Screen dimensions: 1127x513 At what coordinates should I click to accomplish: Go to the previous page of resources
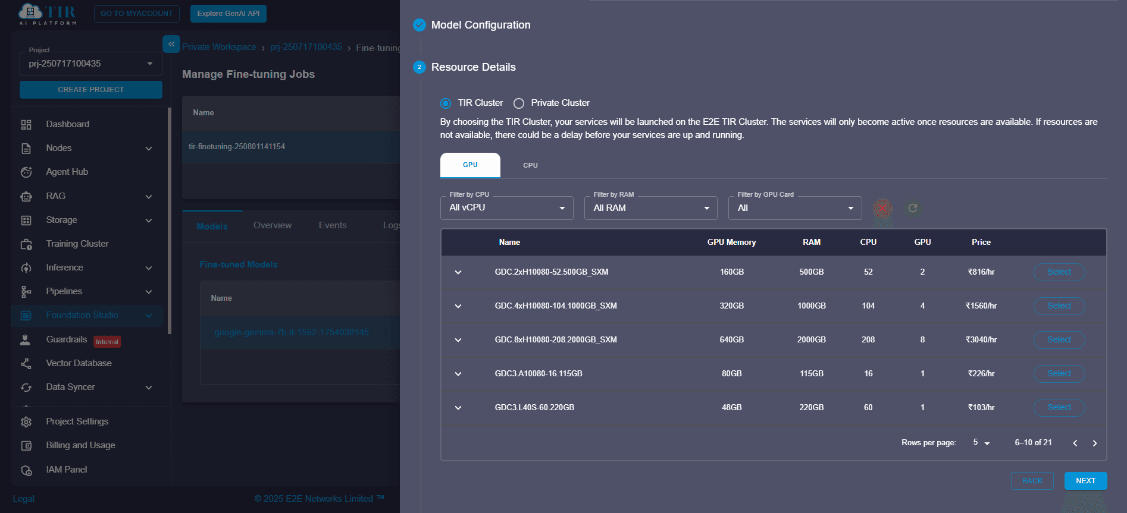click(x=1075, y=443)
